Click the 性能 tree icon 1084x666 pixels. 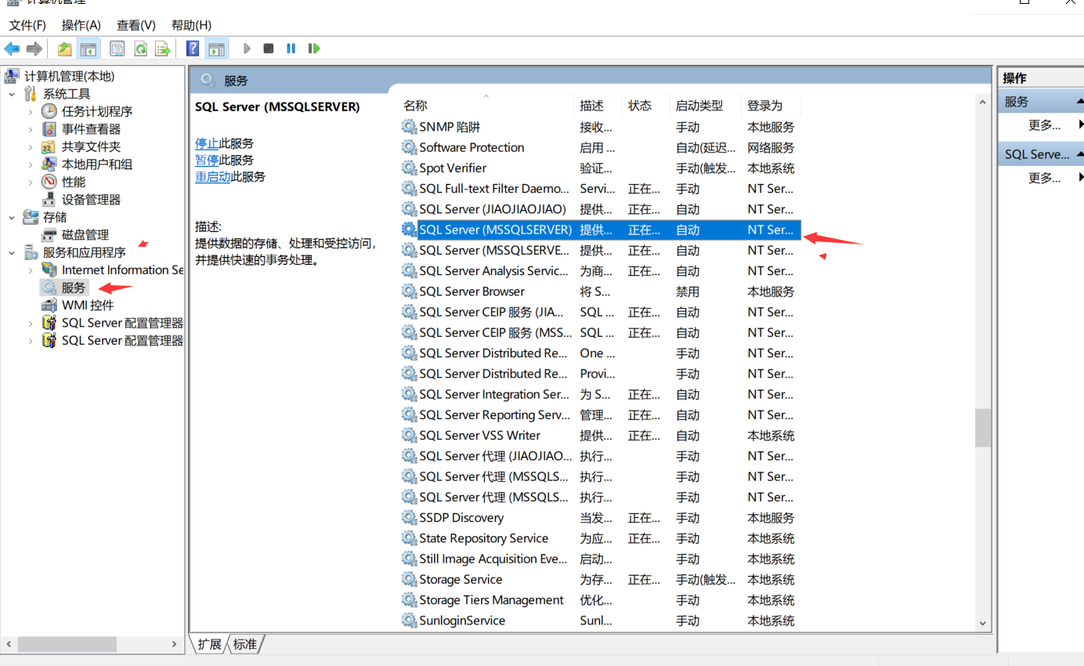click(x=49, y=182)
